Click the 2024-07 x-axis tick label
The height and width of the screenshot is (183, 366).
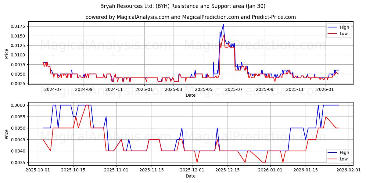pos(53,89)
